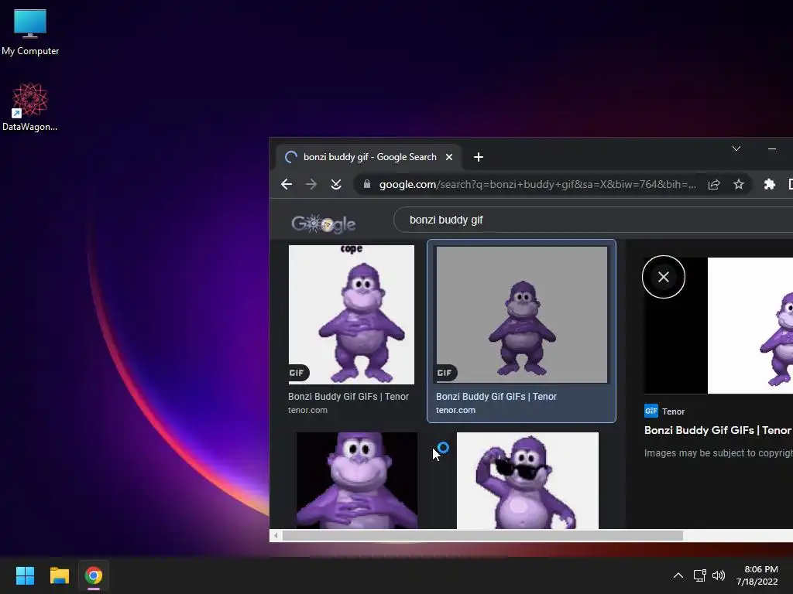Open a new Chrome tab

coord(479,157)
